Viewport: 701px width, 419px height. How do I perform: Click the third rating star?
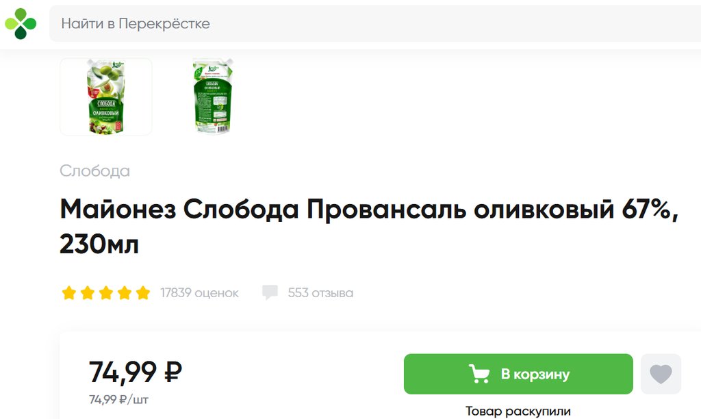(106, 293)
